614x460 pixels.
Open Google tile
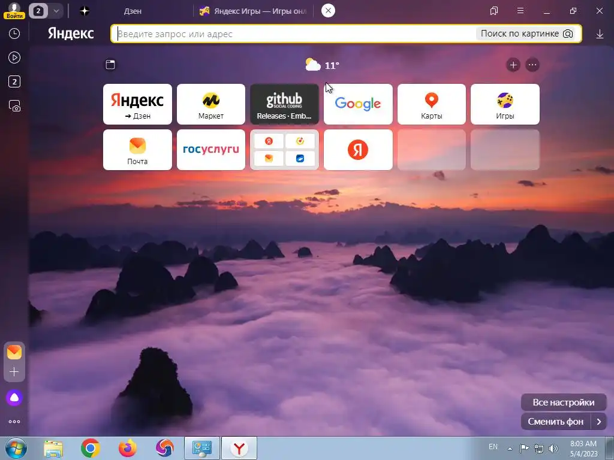point(359,104)
